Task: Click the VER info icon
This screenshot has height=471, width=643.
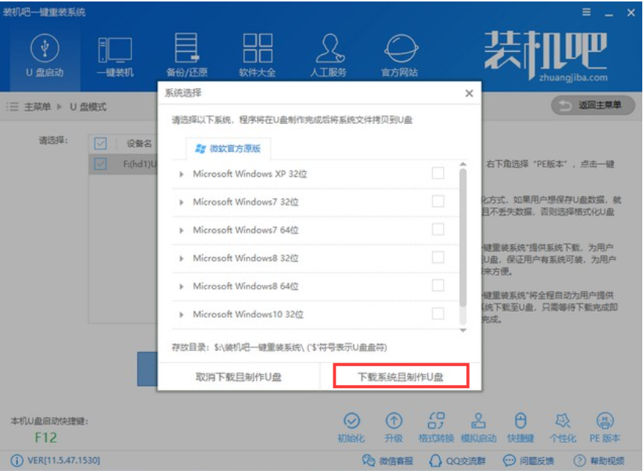Action: click(x=17, y=461)
